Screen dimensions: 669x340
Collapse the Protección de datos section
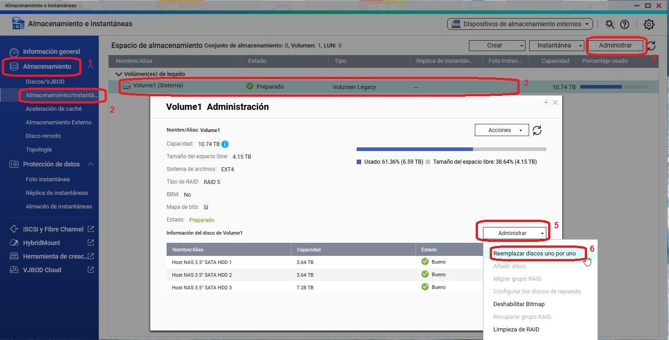pyautogui.click(x=90, y=164)
